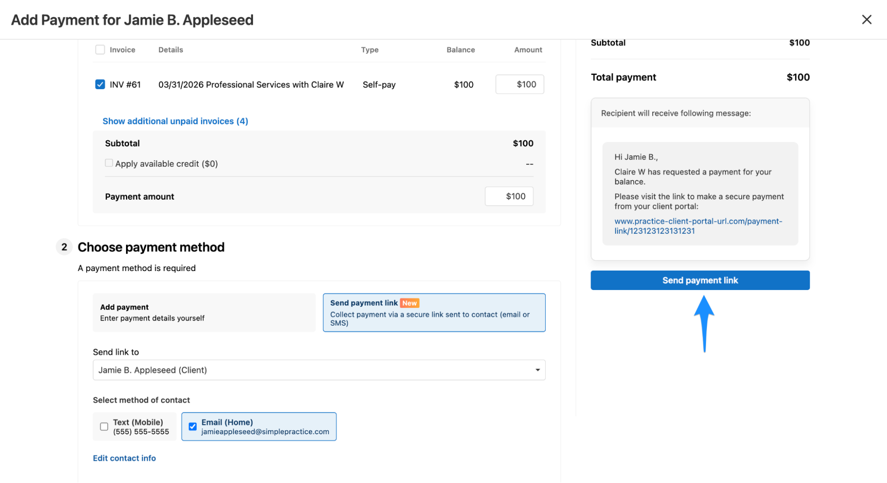
Task: Click the Total payment label
Action: 623,77
